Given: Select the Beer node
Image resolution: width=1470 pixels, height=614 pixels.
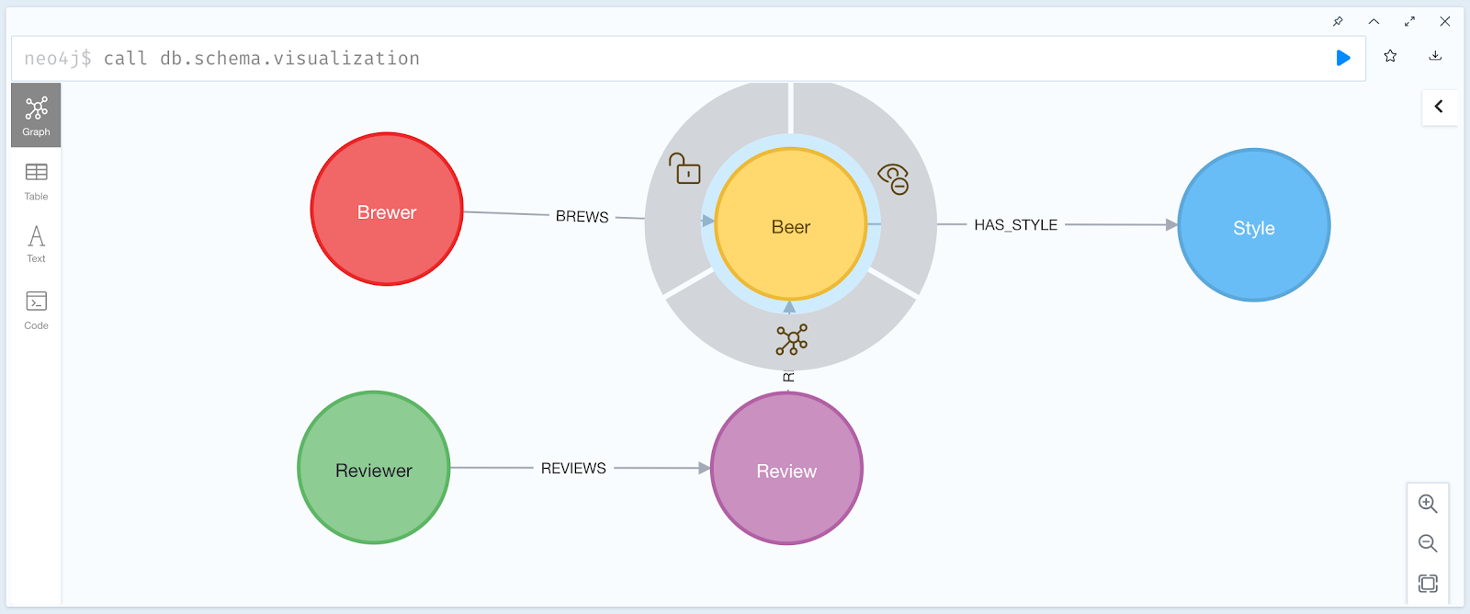Looking at the screenshot, I should 791,225.
